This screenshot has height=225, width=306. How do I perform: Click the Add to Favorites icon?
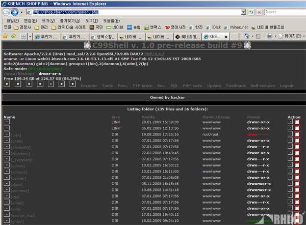(x=13, y=36)
